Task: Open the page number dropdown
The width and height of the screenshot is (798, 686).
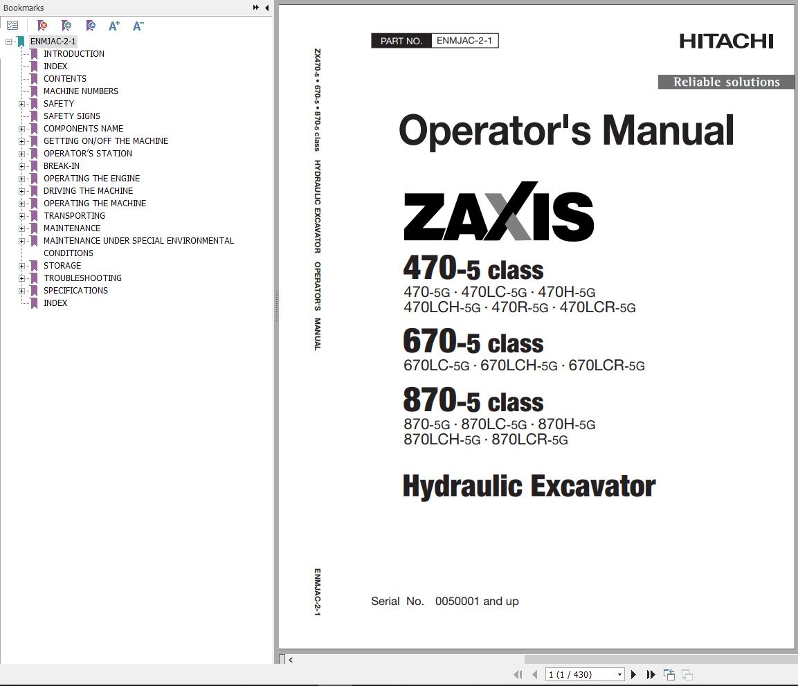Action: coord(619,675)
